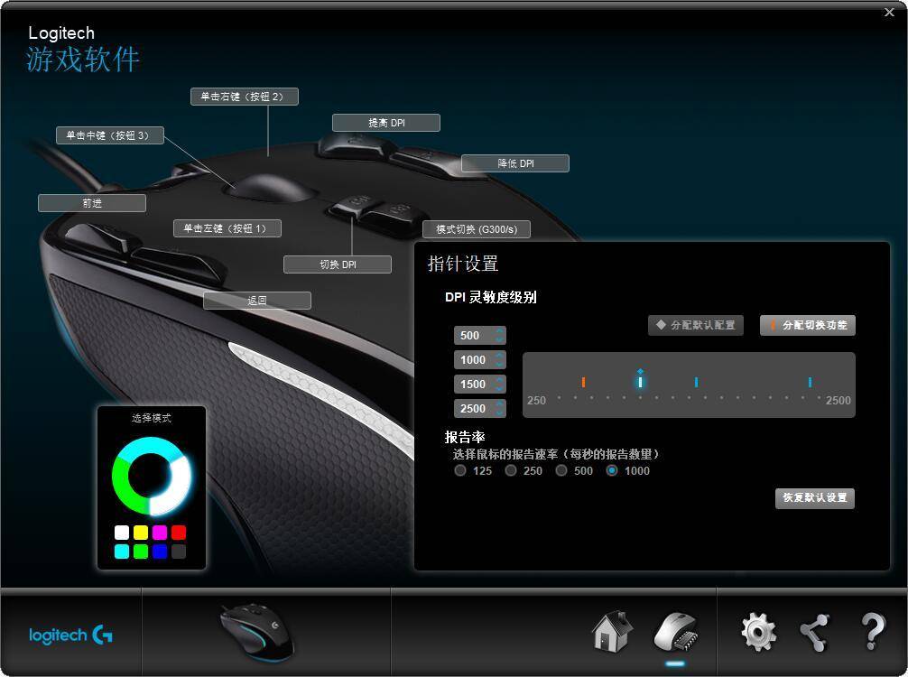Select 1000 report rate
Viewport: 908px width, 677px height.
(x=612, y=470)
